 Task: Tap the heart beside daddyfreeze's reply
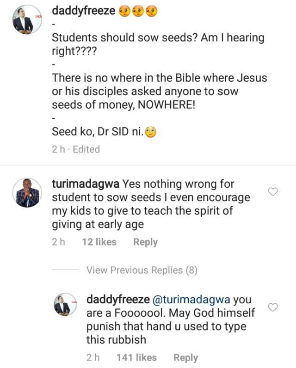coord(273,307)
